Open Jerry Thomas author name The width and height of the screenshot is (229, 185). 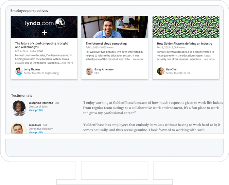coord(32,69)
